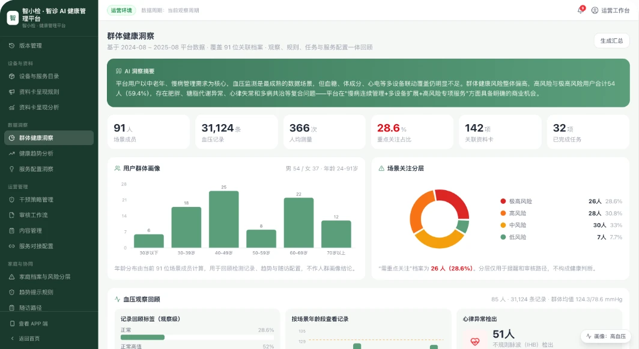Screen dimensions: 639x349
Task: Click the 运营环境 environment badge
Action: (x=121, y=10)
